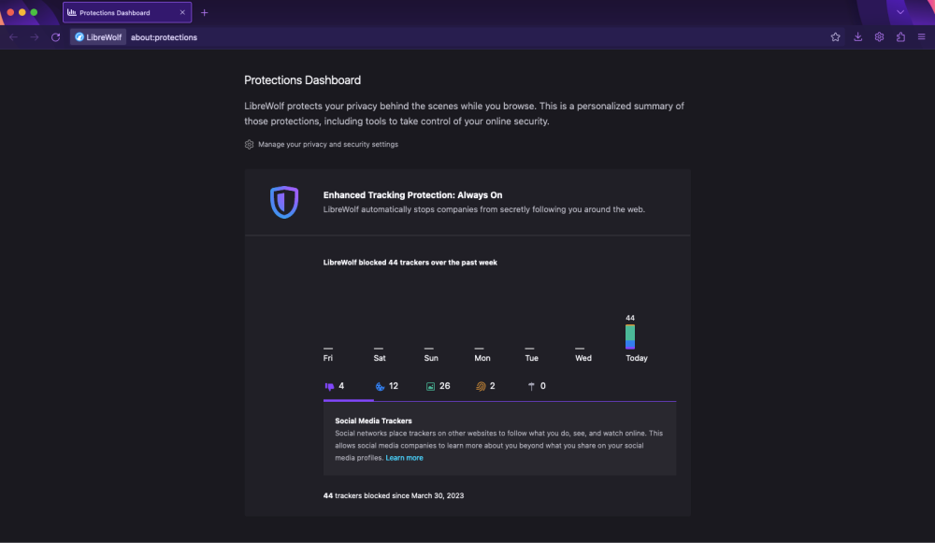The width and height of the screenshot is (935, 543).
Task: Click the Tue column in the graph
Action: pyautogui.click(x=531, y=354)
